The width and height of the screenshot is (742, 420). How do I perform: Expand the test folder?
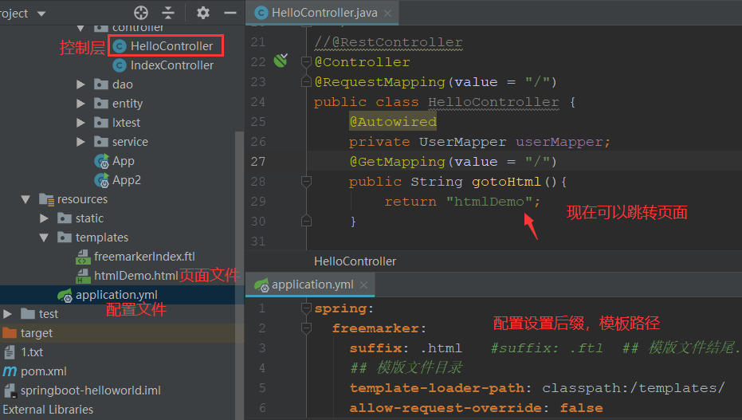click(7, 313)
